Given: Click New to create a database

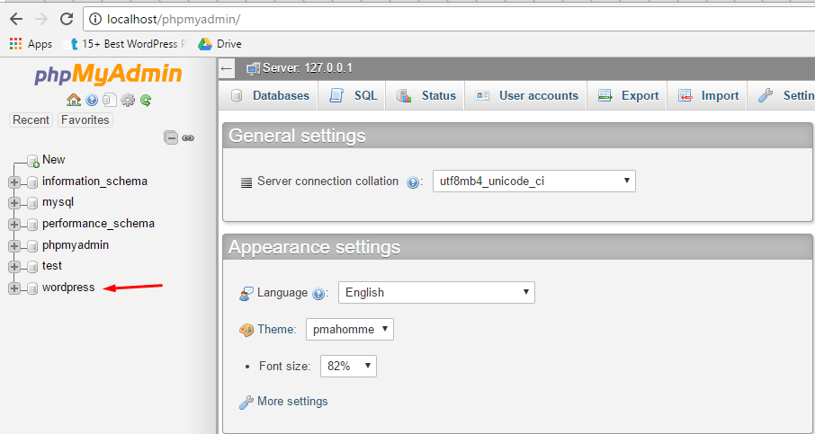Looking at the screenshot, I should tap(54, 159).
